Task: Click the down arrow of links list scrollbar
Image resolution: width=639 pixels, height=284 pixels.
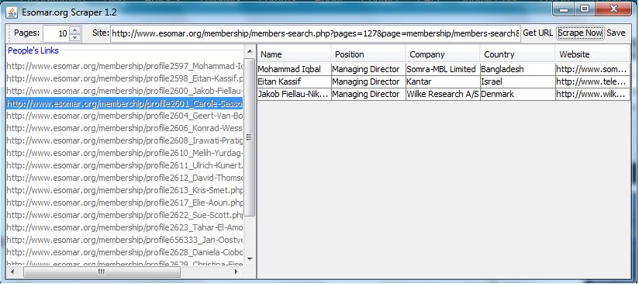Action: 250,258
